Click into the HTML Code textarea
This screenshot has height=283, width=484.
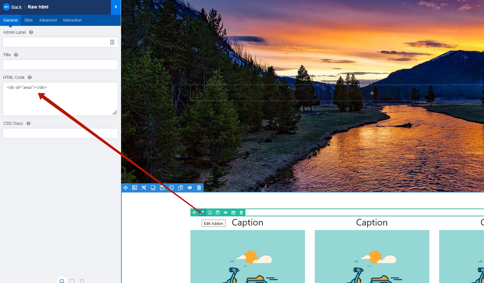60,99
